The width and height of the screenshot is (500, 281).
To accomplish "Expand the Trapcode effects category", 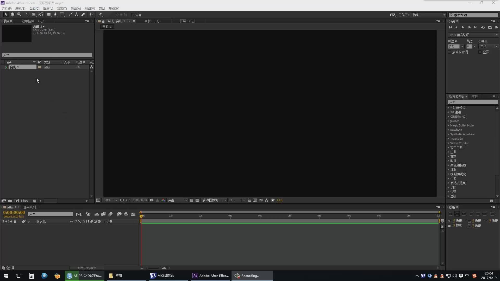I will point(448,139).
